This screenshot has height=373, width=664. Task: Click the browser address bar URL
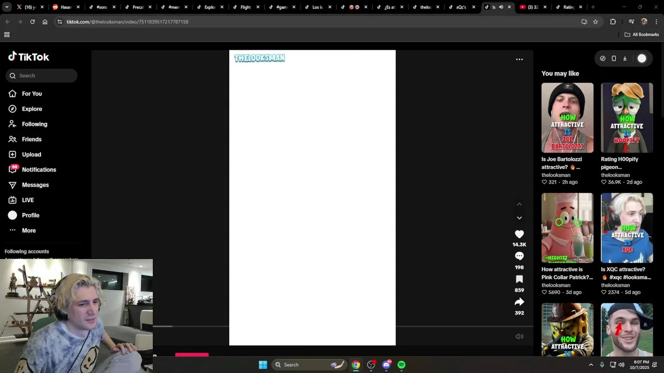127,22
